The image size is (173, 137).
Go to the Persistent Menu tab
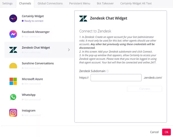(80, 4)
